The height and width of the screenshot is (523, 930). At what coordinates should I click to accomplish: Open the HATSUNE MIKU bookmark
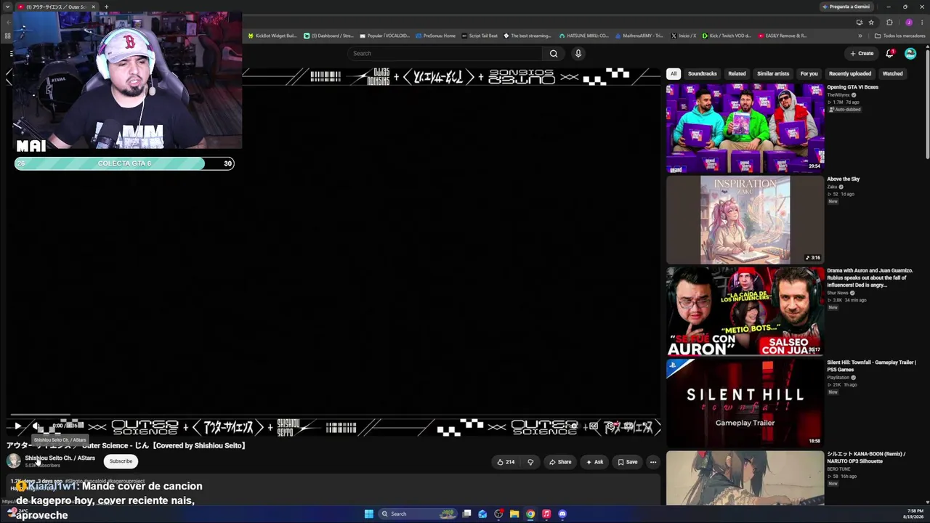(584, 36)
